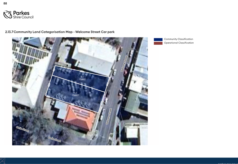Select the blue Community Classification swatch
The height and width of the screenshot is (164, 238).
click(x=158, y=39)
